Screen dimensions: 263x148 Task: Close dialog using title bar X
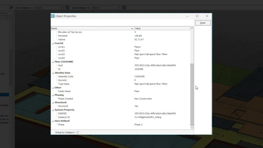point(207,16)
